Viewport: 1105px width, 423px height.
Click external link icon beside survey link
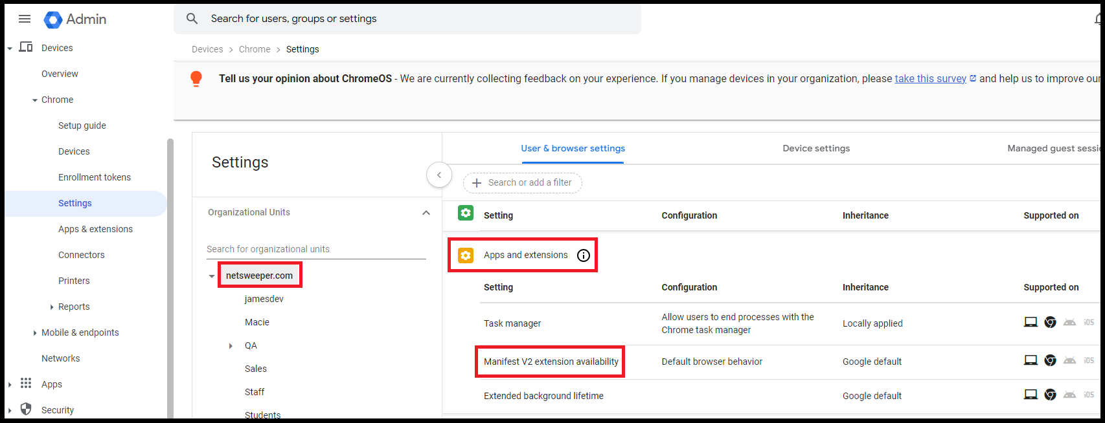tap(973, 78)
